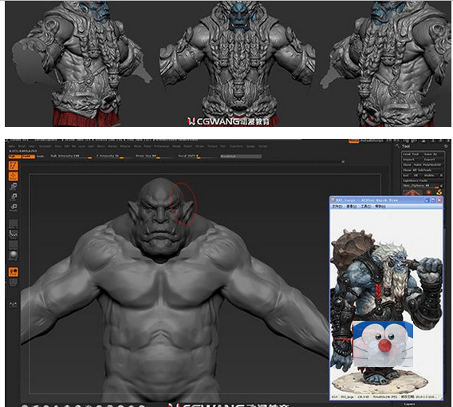Activate the orange Draw mode button
This screenshot has width=453, height=407.
click(x=13, y=176)
